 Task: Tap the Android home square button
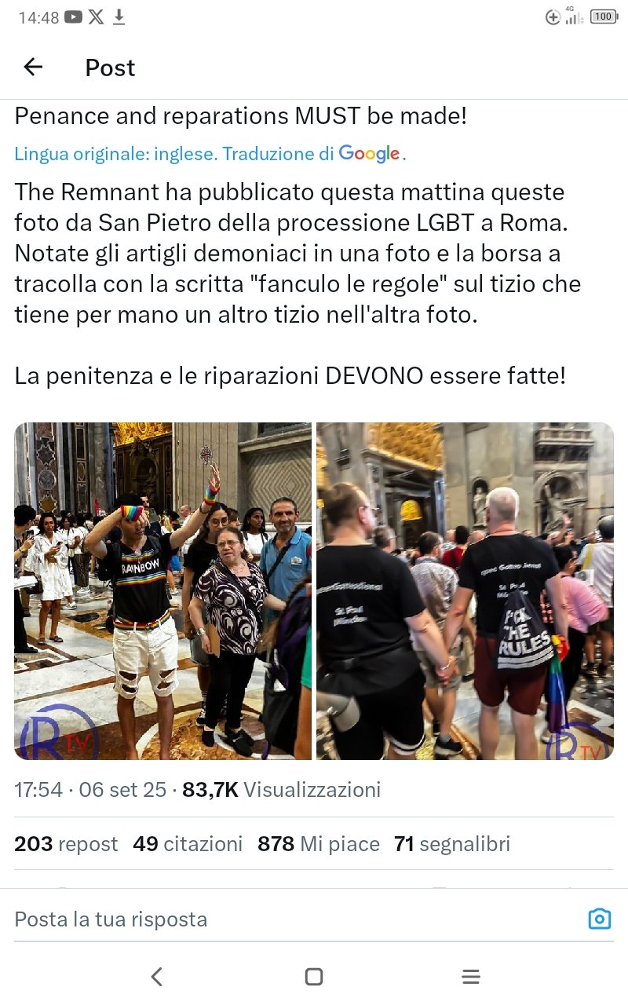point(314,976)
